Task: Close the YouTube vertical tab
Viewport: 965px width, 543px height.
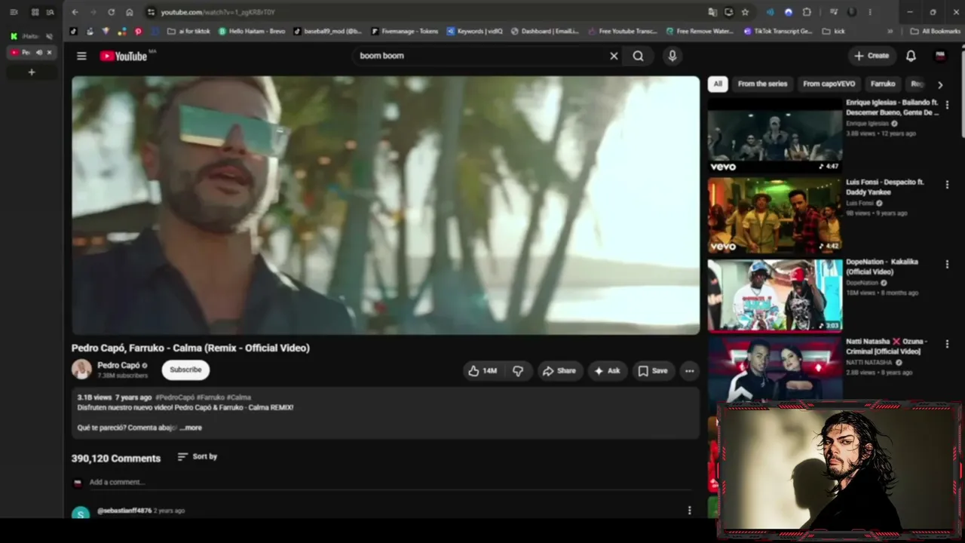Action: pyautogui.click(x=50, y=53)
